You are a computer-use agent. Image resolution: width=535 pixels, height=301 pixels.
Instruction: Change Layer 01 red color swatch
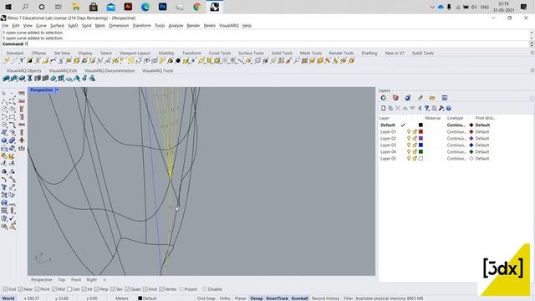tap(420, 132)
